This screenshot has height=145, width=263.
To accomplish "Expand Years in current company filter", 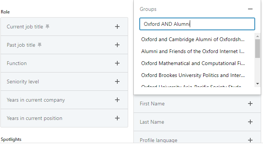I will (117, 100).
